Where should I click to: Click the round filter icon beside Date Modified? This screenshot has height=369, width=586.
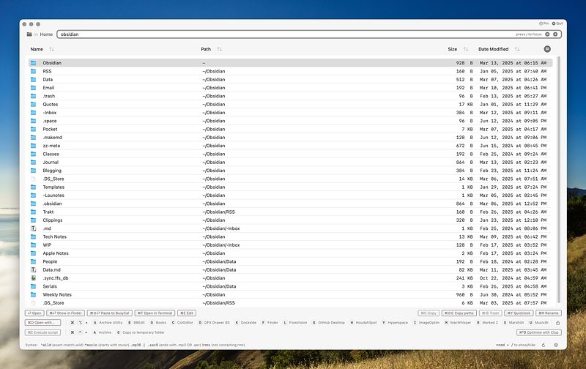(547, 49)
